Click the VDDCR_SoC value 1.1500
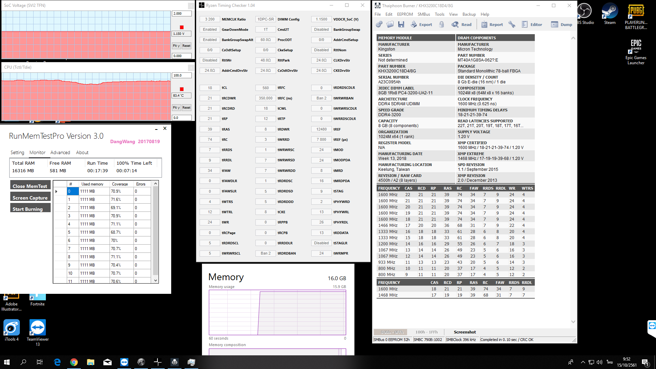Image resolution: width=656 pixels, height=369 pixels. click(x=321, y=19)
